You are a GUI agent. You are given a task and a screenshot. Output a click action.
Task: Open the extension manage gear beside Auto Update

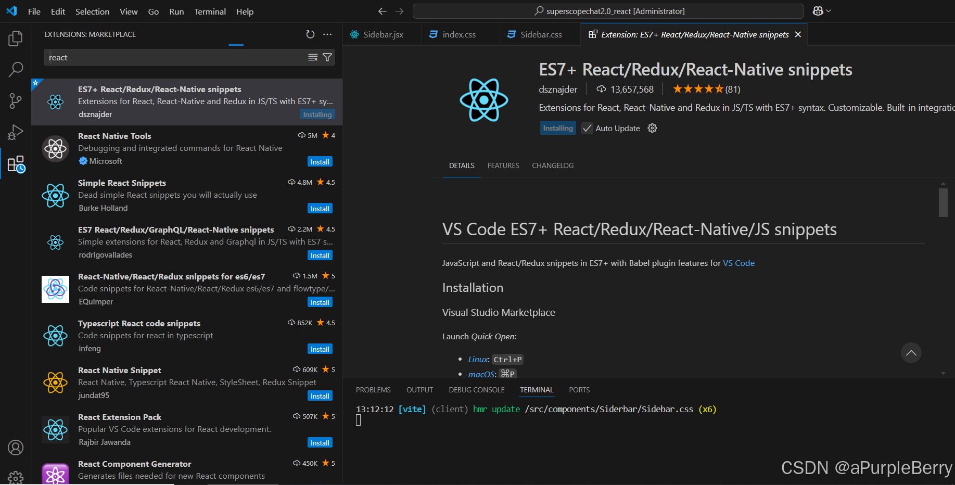pos(652,128)
